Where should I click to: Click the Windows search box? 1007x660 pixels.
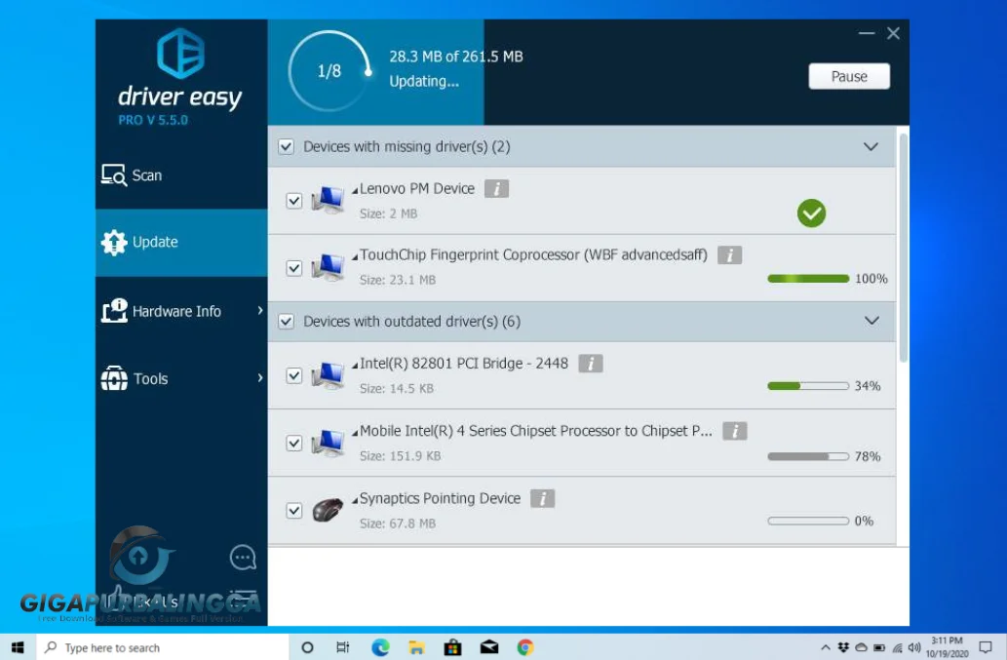click(x=166, y=647)
